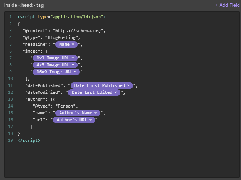The image size is (241, 180).
Task: Open the Author's Name field dropdown
Action: coord(78,113)
